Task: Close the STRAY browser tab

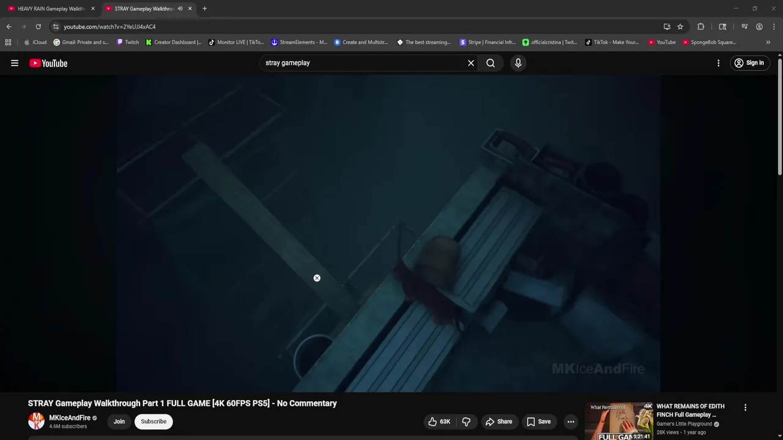Action: 190,9
